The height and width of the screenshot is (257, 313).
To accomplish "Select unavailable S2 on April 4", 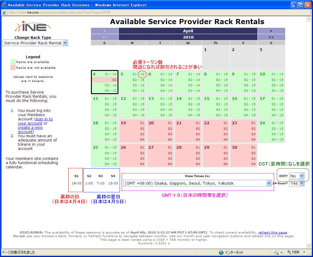I will pos(114,80).
